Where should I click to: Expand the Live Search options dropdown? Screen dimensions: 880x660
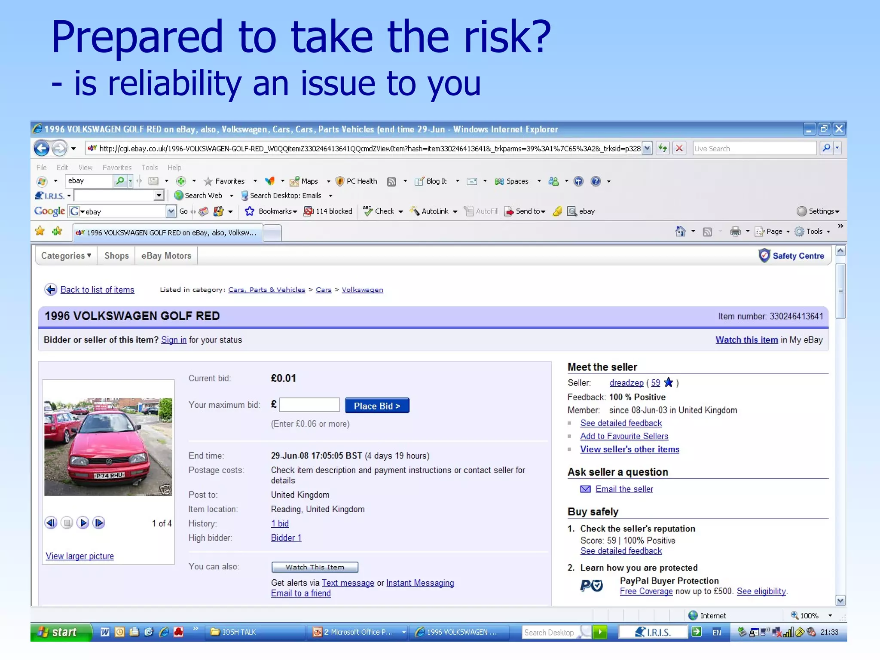tap(837, 148)
